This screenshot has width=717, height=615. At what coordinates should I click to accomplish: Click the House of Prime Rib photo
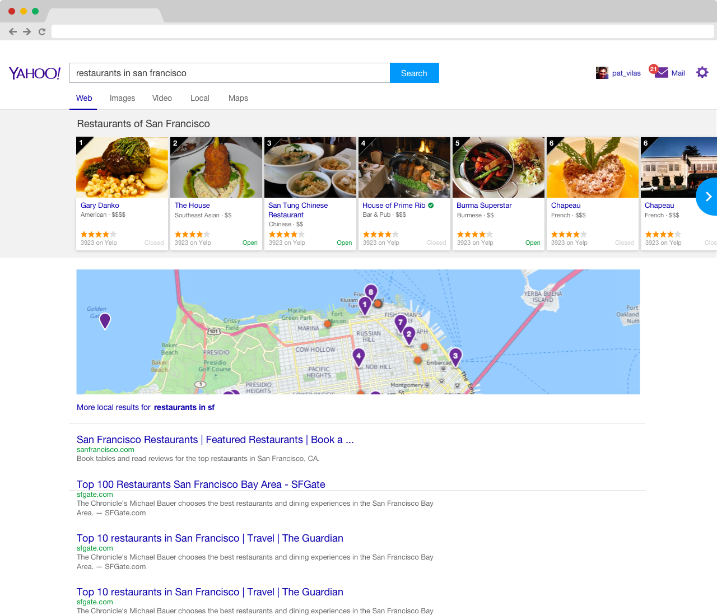[404, 167]
